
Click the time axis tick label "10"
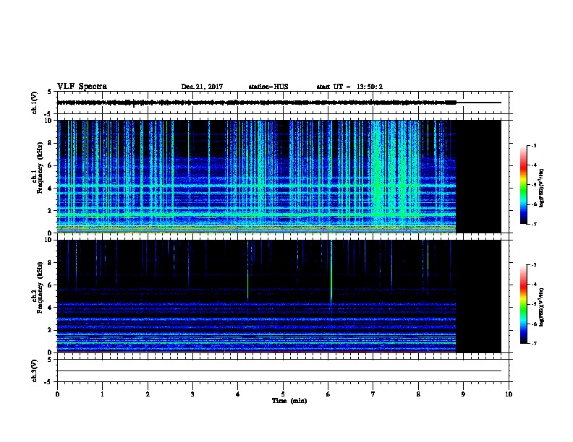click(509, 394)
